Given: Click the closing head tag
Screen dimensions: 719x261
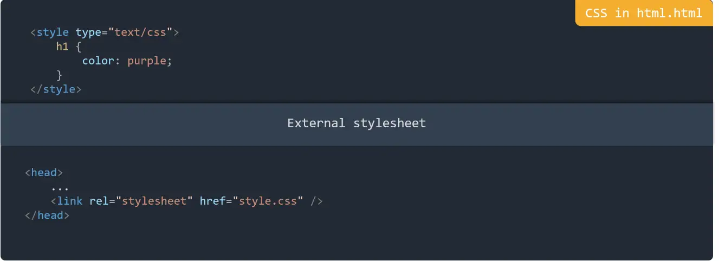Looking at the screenshot, I should point(47,215).
